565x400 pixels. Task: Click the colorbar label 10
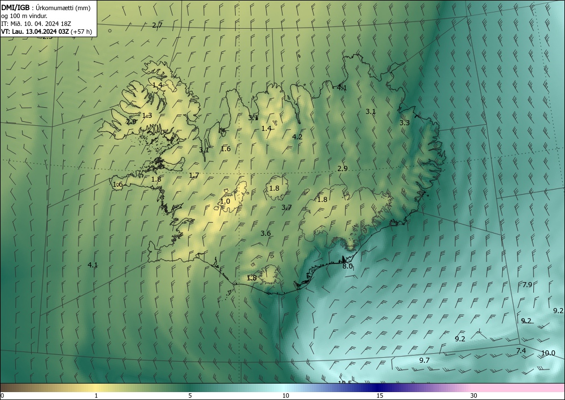285,396
